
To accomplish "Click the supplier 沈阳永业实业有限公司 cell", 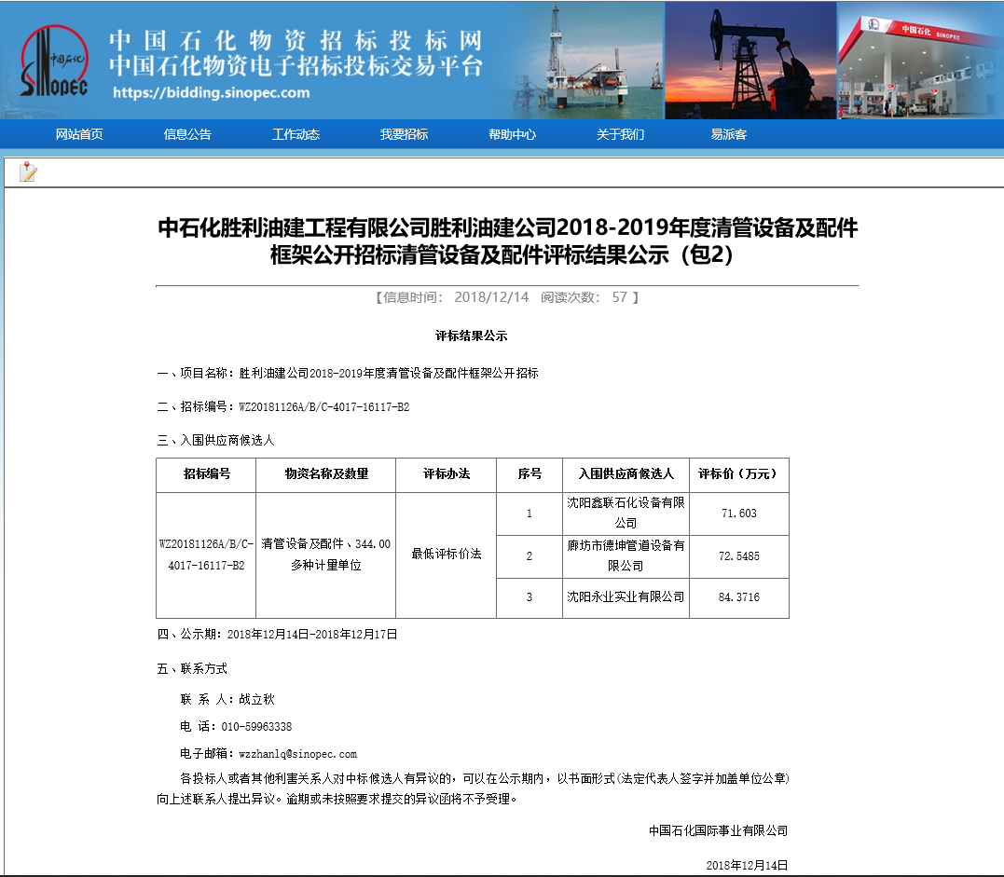I will tap(626, 598).
